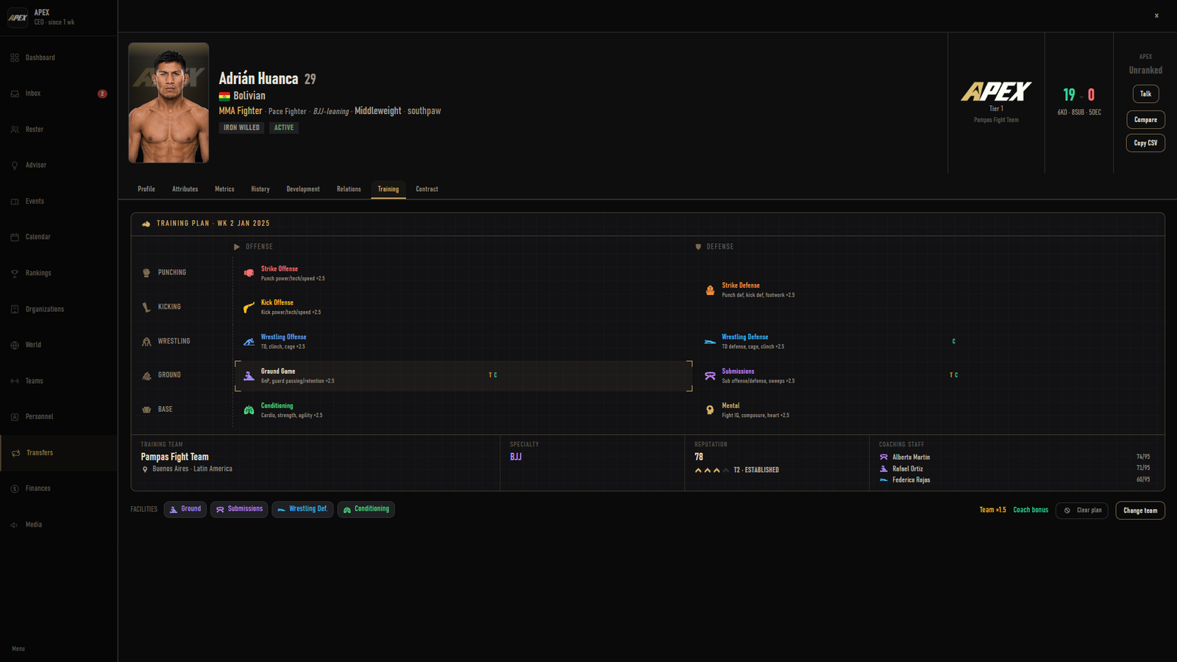Close the fighter panel with X
1177x662 pixels.
coord(1156,15)
